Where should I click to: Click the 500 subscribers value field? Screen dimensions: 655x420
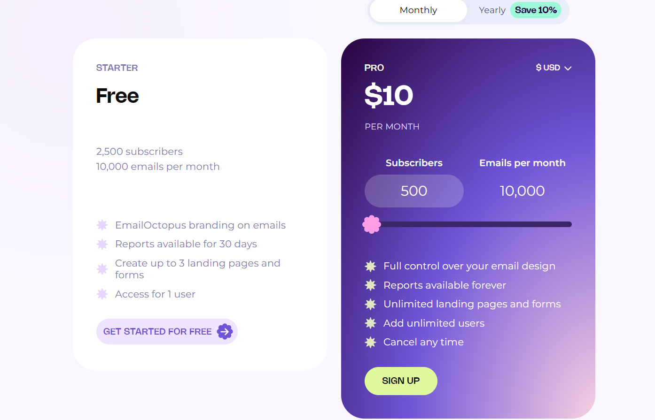click(x=414, y=191)
